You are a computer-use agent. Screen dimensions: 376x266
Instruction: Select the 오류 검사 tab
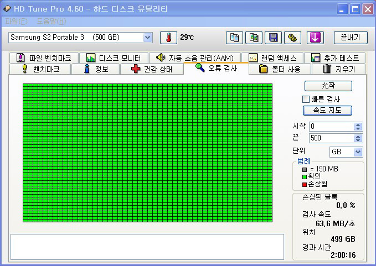(216, 68)
